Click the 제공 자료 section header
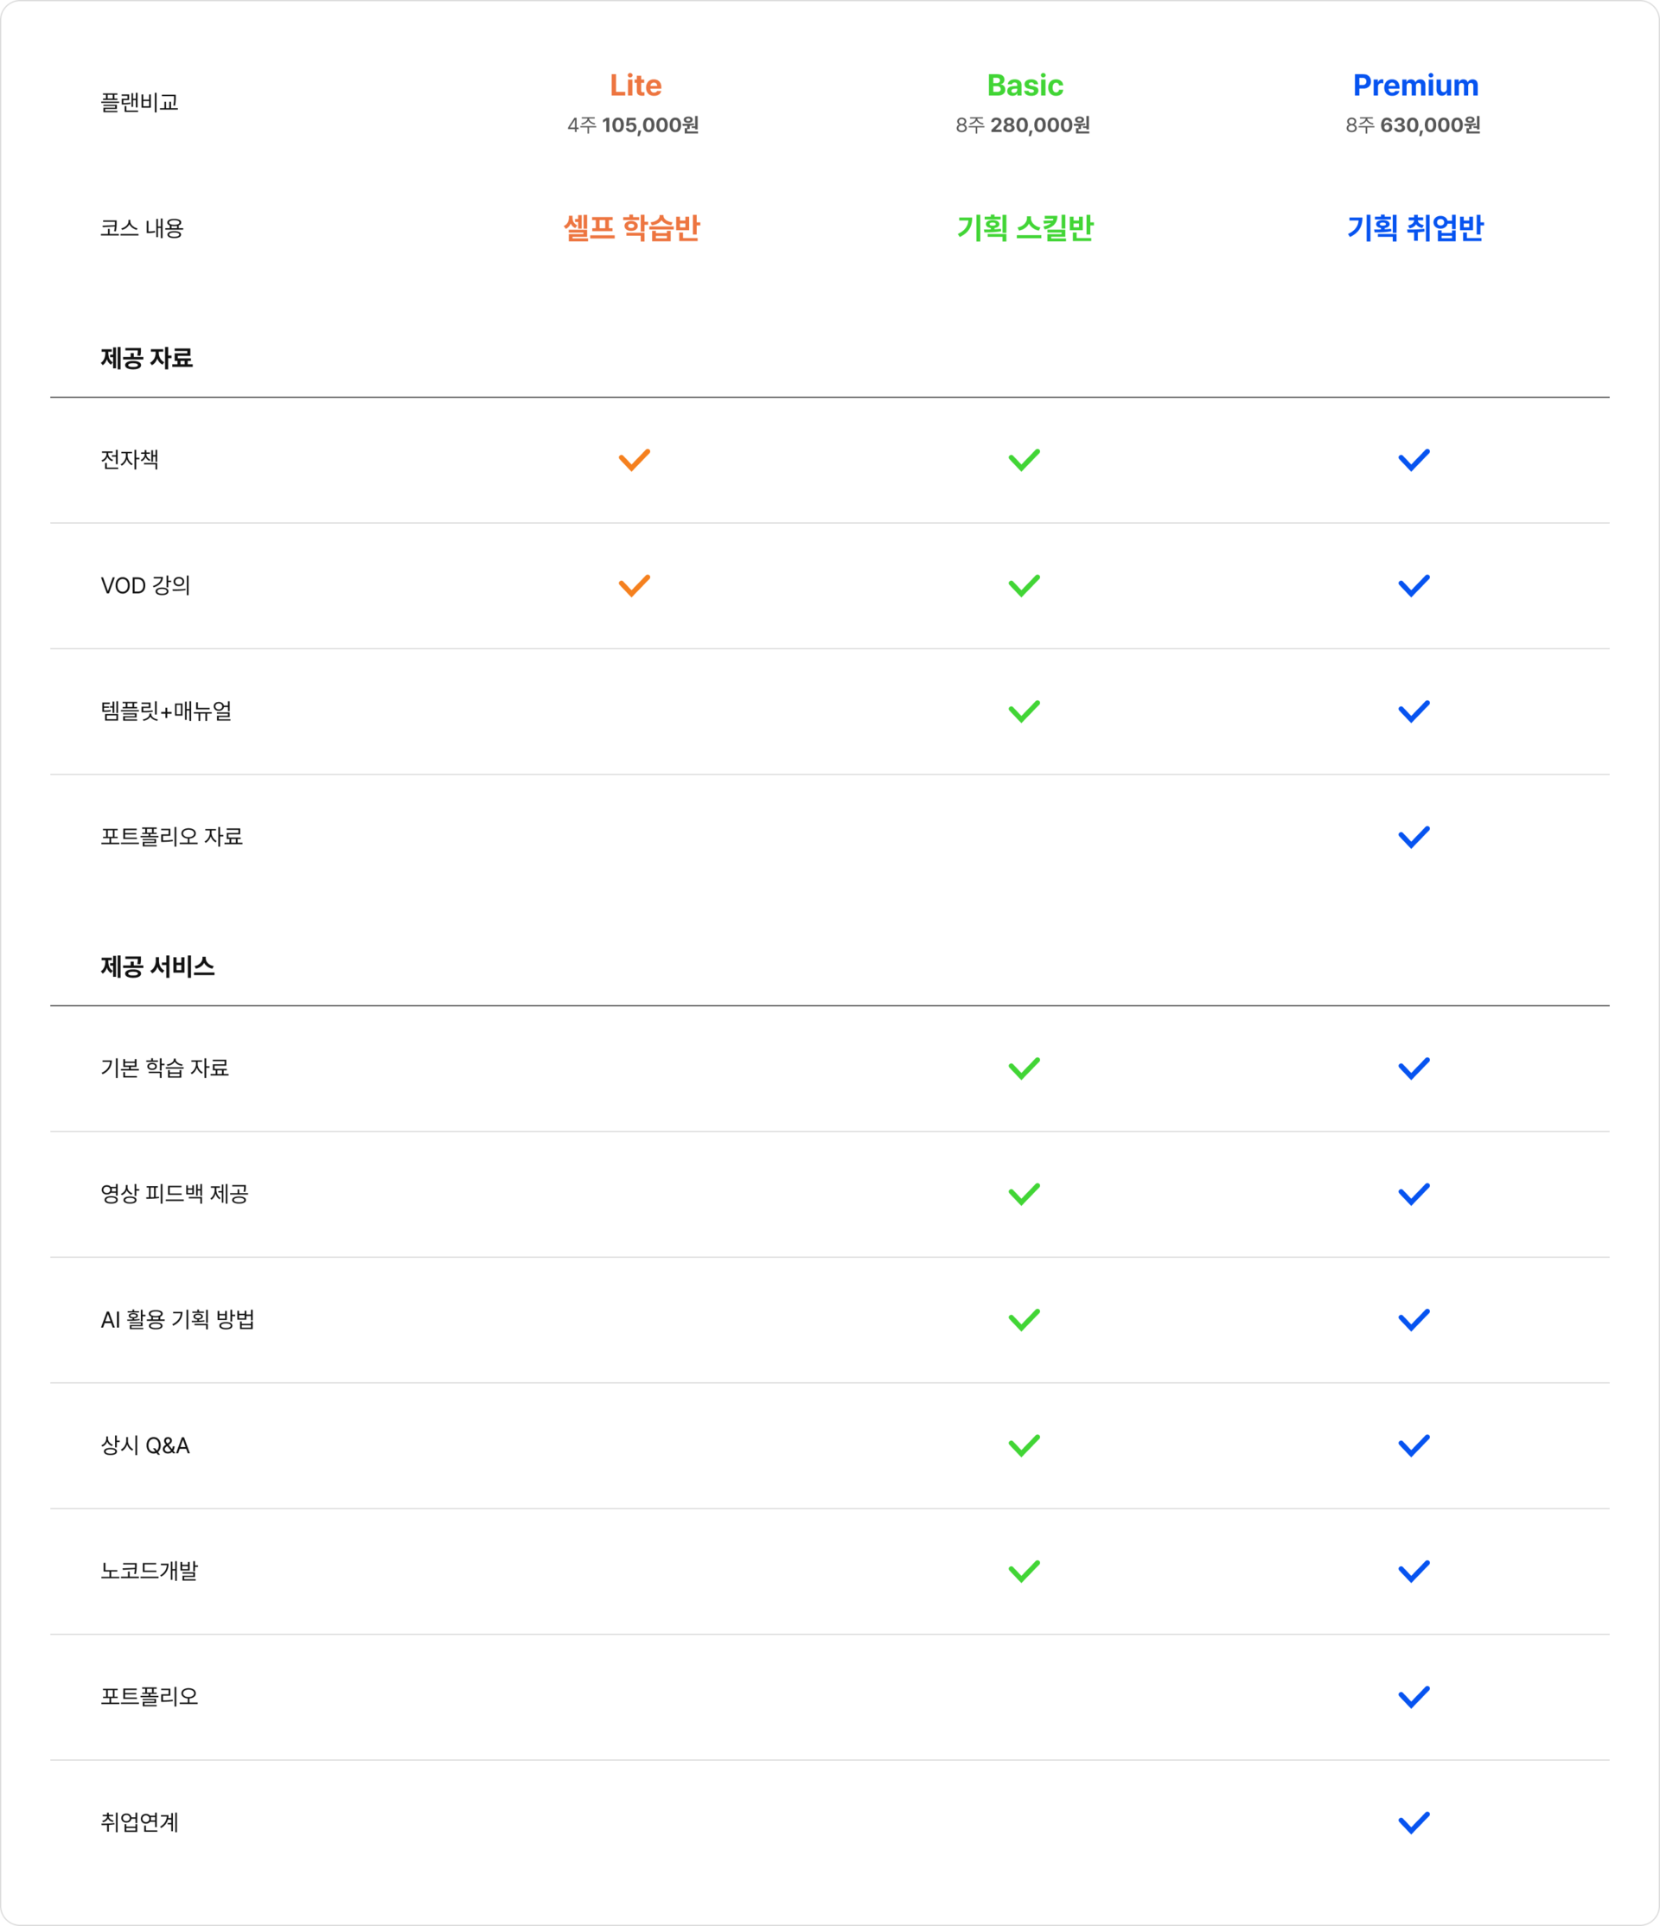The image size is (1660, 1926). [147, 358]
